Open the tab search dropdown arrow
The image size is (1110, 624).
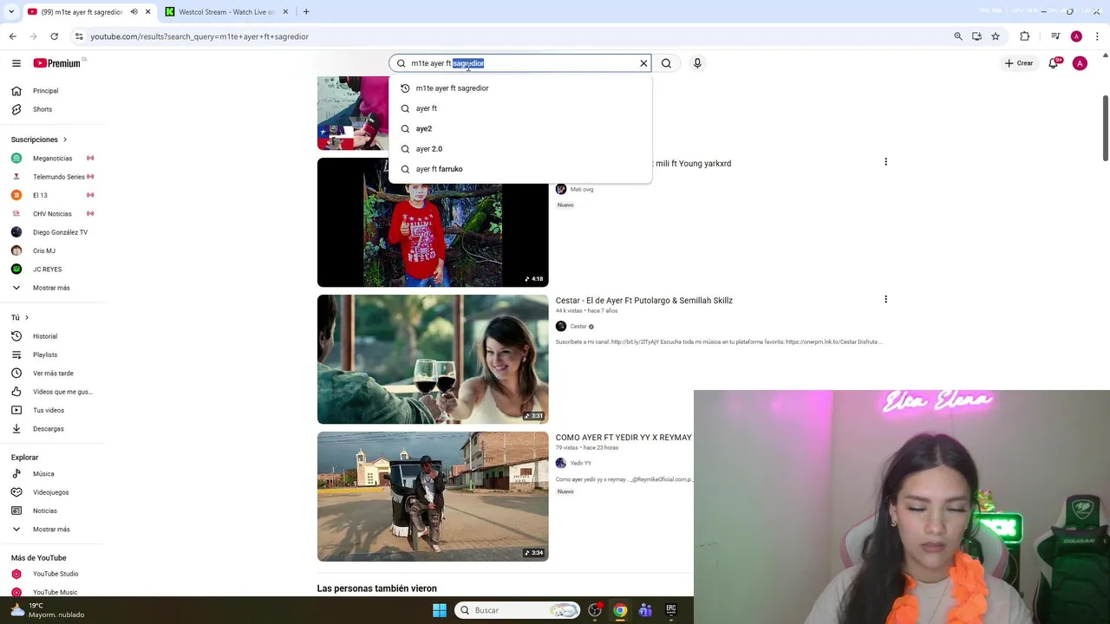tap(10, 12)
